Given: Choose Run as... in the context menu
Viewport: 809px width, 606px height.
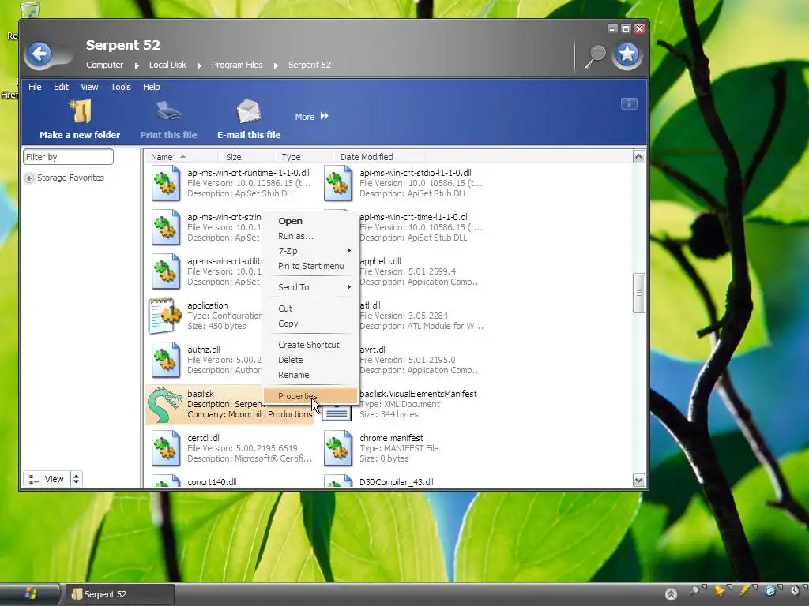Looking at the screenshot, I should (x=310, y=236).
